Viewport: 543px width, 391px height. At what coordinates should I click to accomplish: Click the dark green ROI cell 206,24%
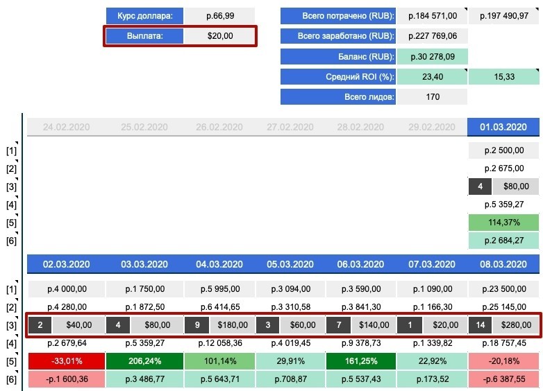(144, 361)
